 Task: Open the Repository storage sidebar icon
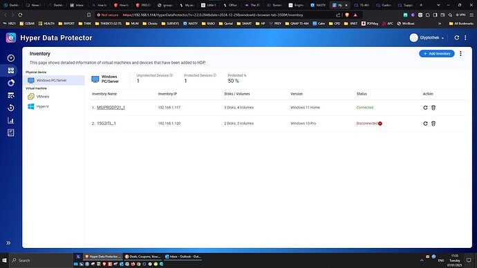pyautogui.click(x=11, y=95)
